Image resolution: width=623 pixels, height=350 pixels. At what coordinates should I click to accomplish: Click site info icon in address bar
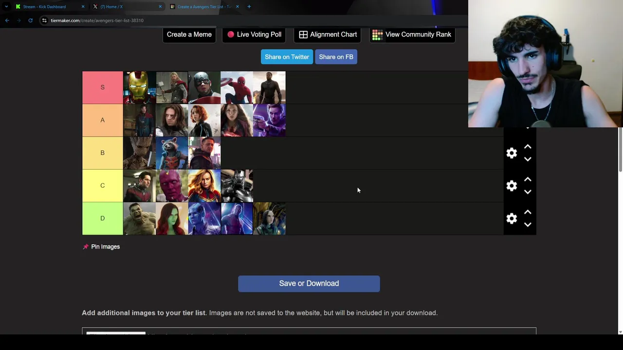(44, 20)
